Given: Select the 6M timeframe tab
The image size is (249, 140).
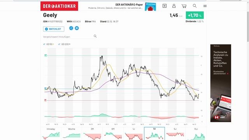Looking at the screenshot, I should 113,133.
